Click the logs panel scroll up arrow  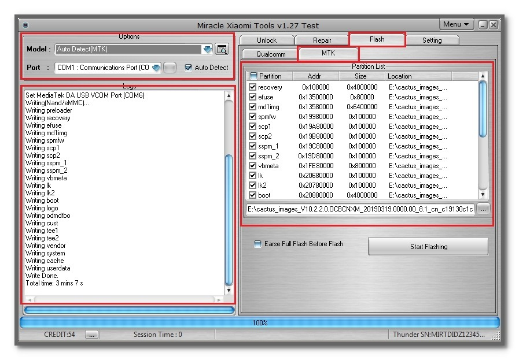(x=229, y=96)
